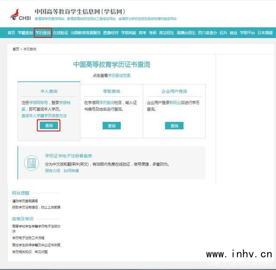Click 学信网账号 link
This screenshot has height=270, width=276.
pyautogui.click(x=38, y=103)
